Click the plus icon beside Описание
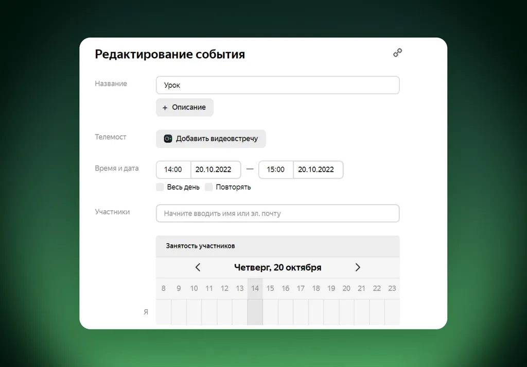527x367 pixels. tap(165, 108)
